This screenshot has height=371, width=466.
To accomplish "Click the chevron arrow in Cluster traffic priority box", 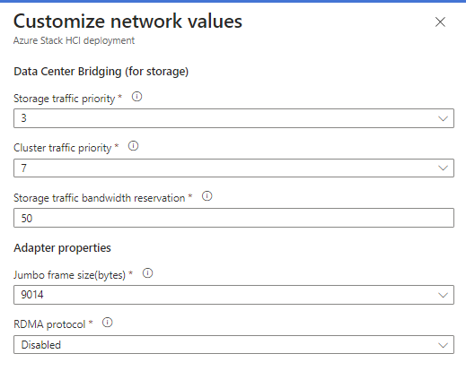I will click(443, 168).
